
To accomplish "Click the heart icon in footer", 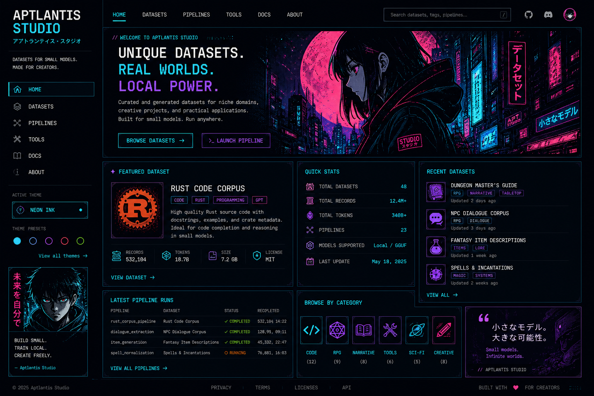I will click(x=515, y=387).
